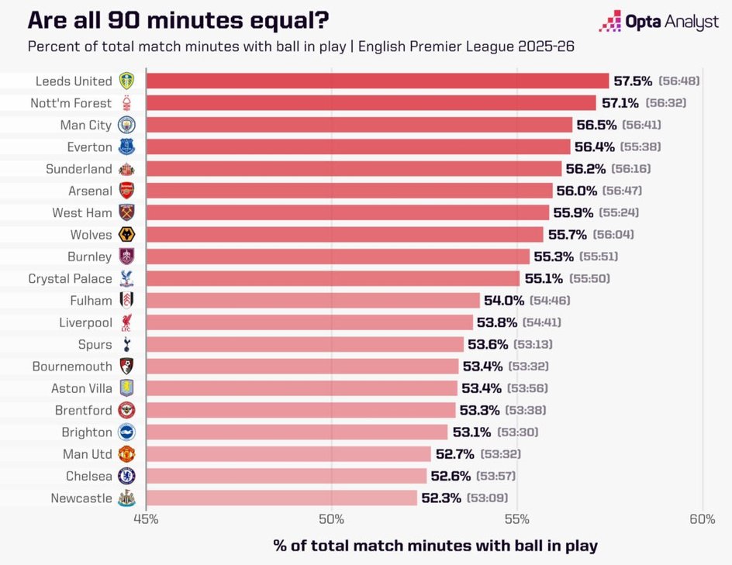Click the Man City crest icon
This screenshot has height=565, width=732.
(126, 125)
